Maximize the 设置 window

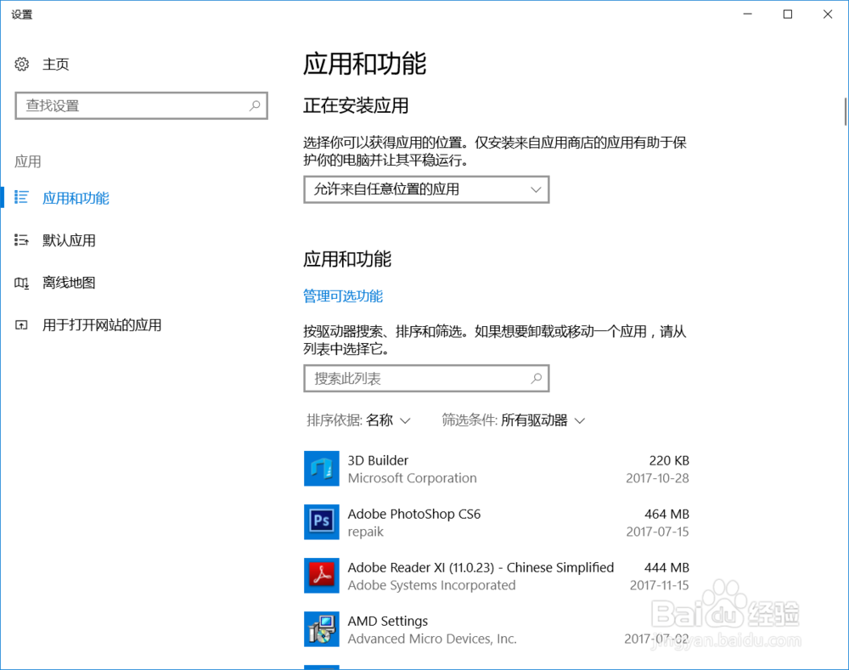click(x=788, y=14)
